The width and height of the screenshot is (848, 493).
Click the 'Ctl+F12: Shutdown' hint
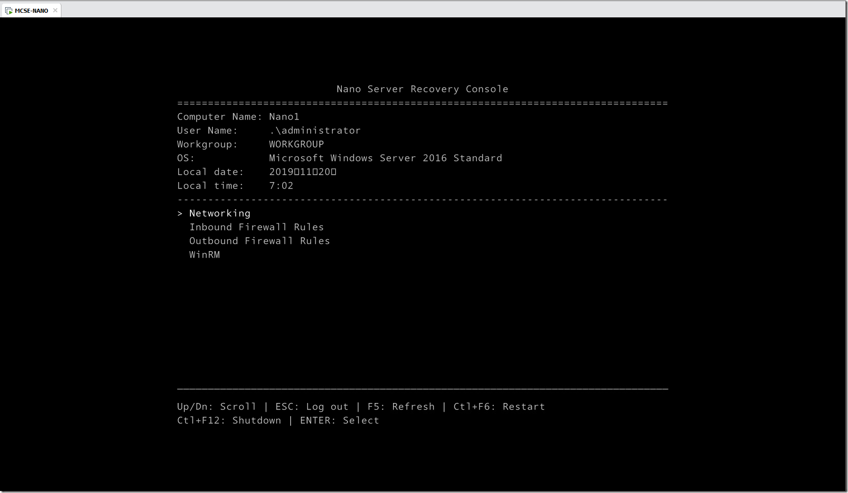[x=229, y=420]
